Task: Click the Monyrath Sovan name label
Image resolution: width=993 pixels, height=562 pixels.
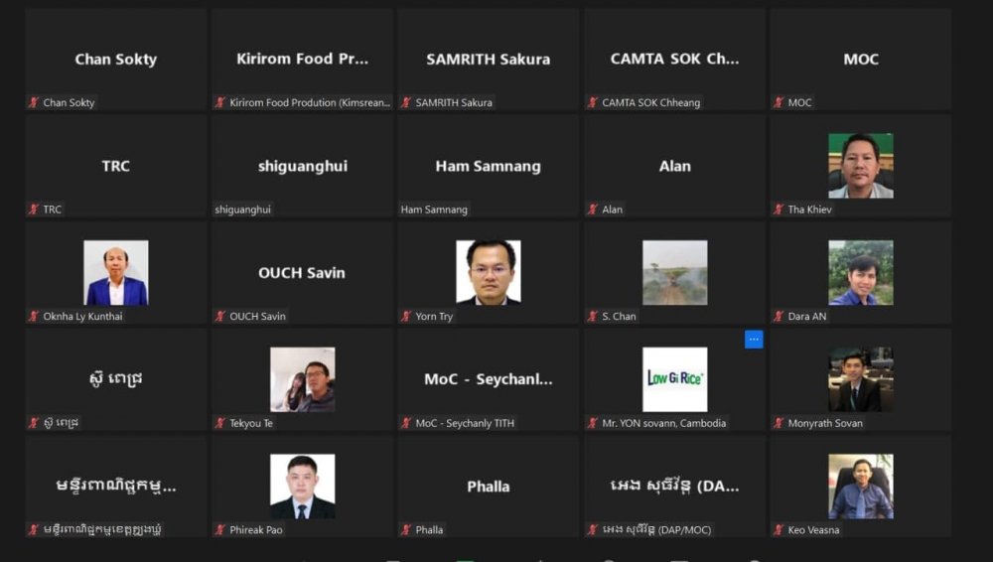Action: (825, 423)
